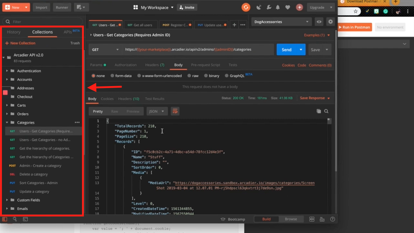Image resolution: width=414 pixels, height=233 pixels.
Task: Open the Runner
Action: [x=62, y=7]
